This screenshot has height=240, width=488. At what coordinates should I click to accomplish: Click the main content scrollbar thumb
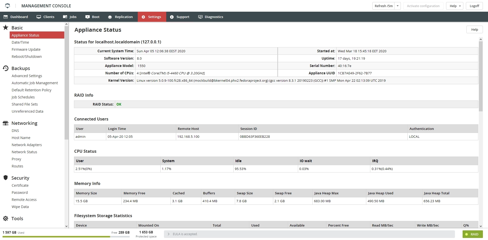pos(481,76)
